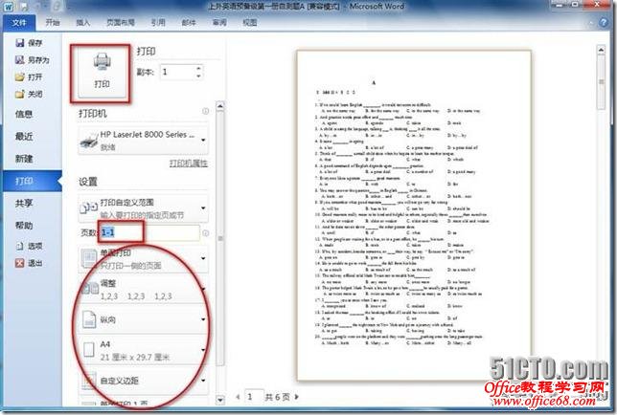Click the info icon beside pages field

[205, 233]
